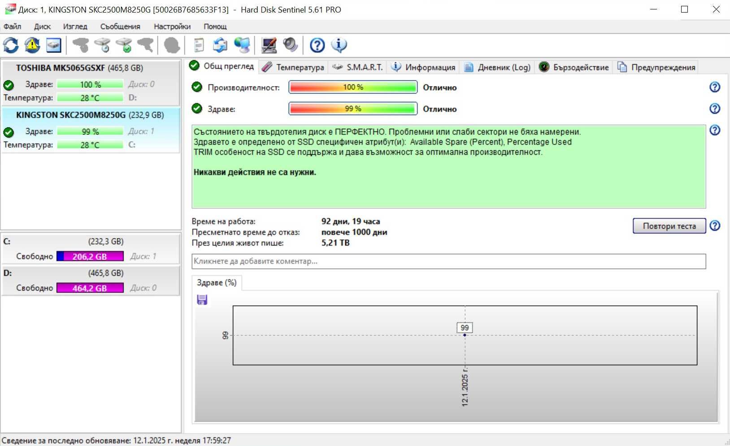
Task: Click the C: free space 206,2 GB bar
Action: tap(90, 256)
